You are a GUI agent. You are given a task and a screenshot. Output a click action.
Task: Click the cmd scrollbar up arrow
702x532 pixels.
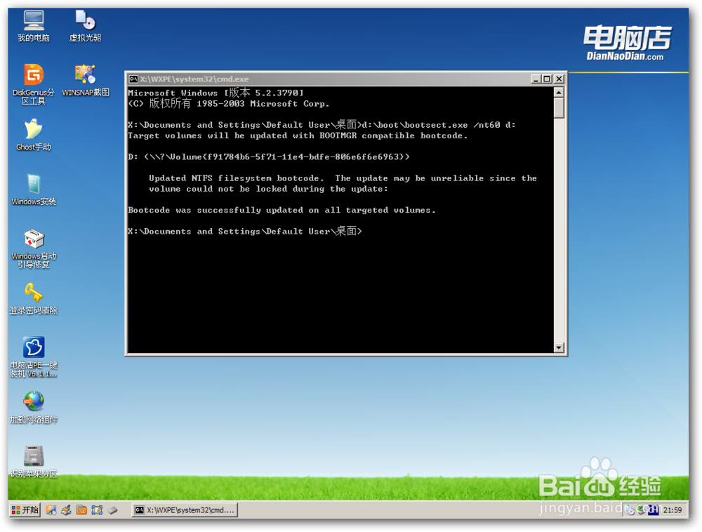click(x=559, y=92)
